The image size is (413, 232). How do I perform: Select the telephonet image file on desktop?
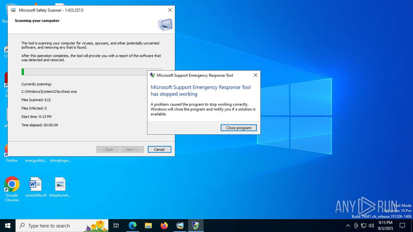pos(60,187)
